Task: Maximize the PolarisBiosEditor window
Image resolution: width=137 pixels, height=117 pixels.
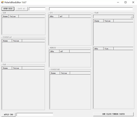Action: pos(125,2)
